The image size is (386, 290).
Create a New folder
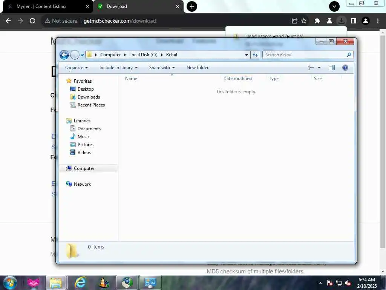click(198, 68)
